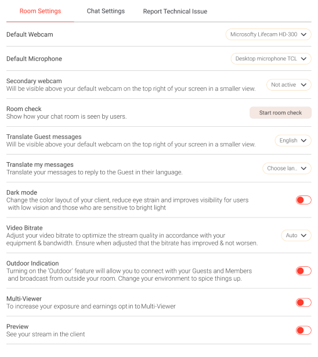This screenshot has height=357, width=318.
Task: Click the Start room check button
Action: tap(280, 113)
